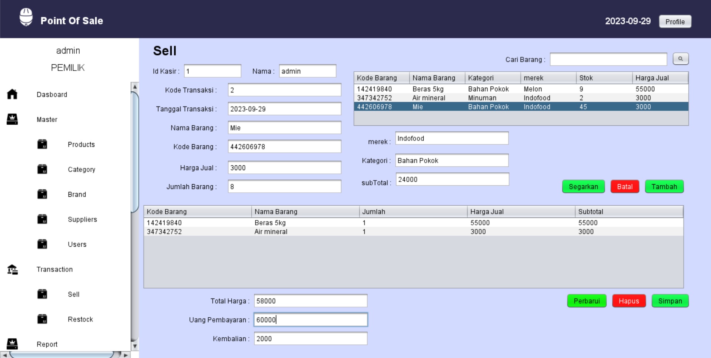The width and height of the screenshot is (711, 358).
Task: Click the Kembalian field
Action: click(311, 339)
